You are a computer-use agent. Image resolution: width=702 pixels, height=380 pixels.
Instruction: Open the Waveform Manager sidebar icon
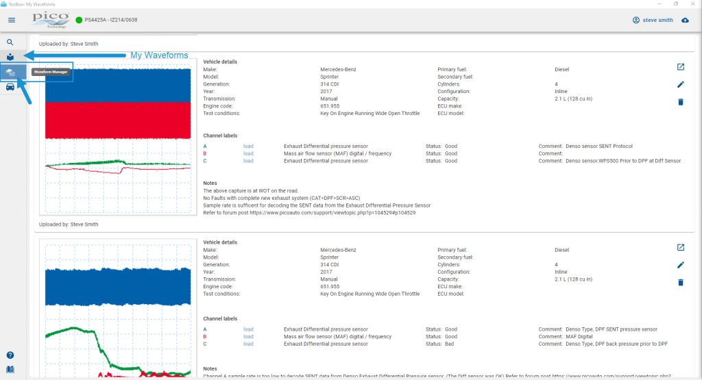pyautogui.click(x=10, y=72)
